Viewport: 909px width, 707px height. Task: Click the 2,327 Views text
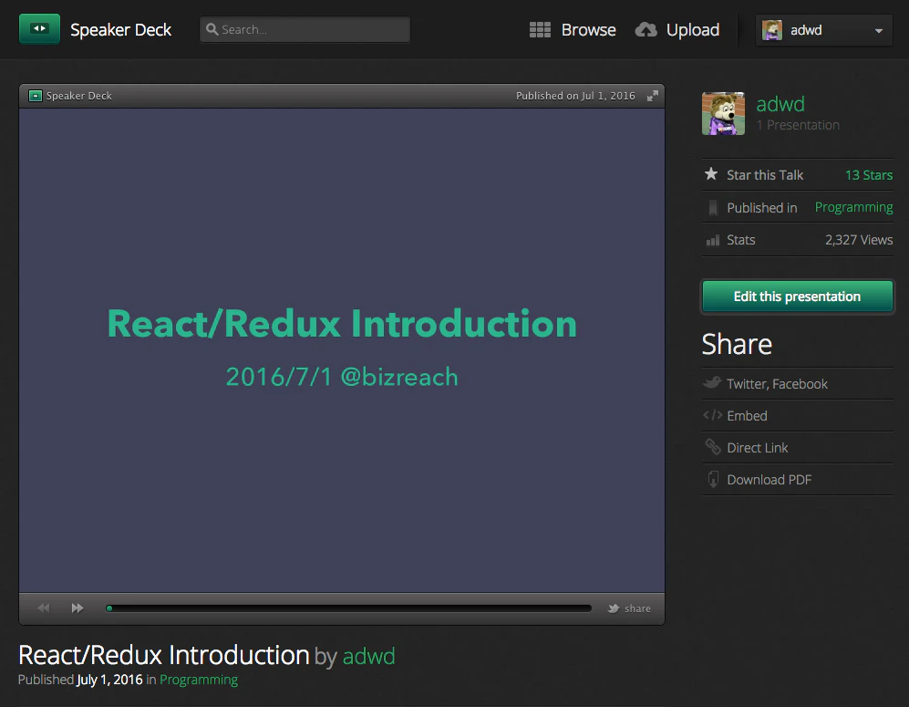(859, 240)
